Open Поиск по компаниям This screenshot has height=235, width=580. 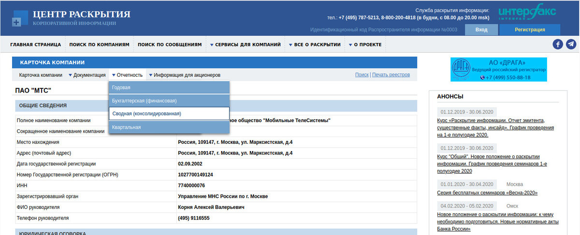point(99,44)
